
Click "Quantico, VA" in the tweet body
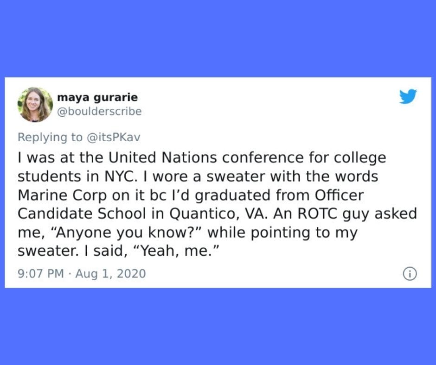pos(218,214)
